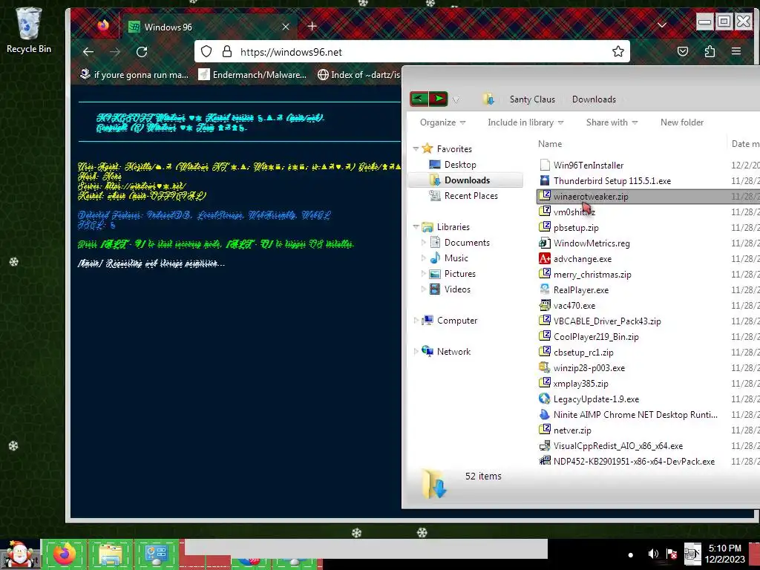The width and height of the screenshot is (760, 570).
Task: Click Downloads in the address breadcrumb
Action: 594,99
